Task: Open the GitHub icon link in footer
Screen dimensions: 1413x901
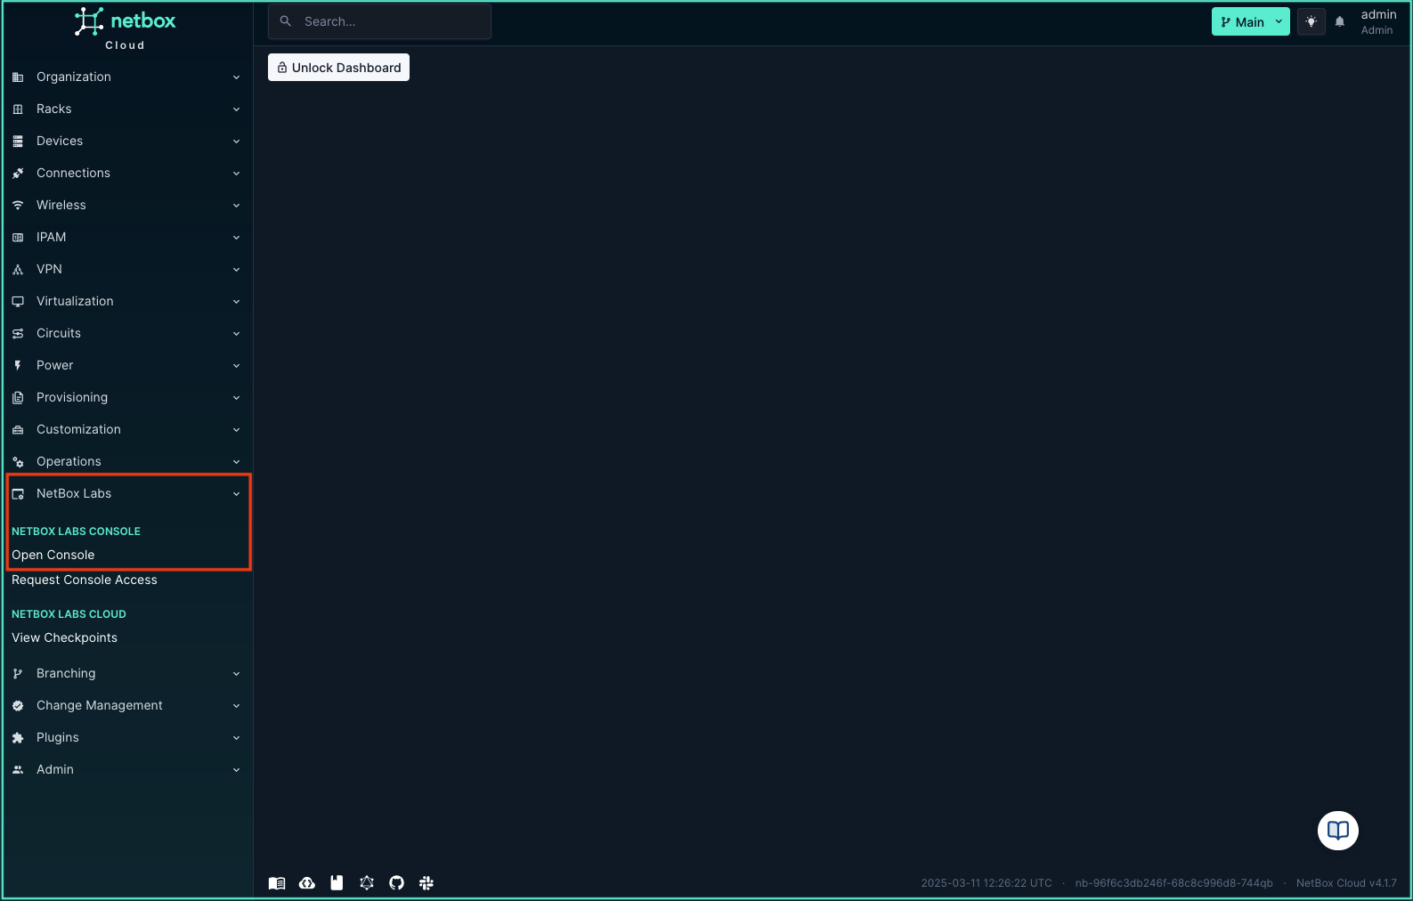Action: click(x=396, y=883)
